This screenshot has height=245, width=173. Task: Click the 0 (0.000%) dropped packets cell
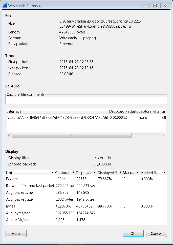[x=118, y=118]
